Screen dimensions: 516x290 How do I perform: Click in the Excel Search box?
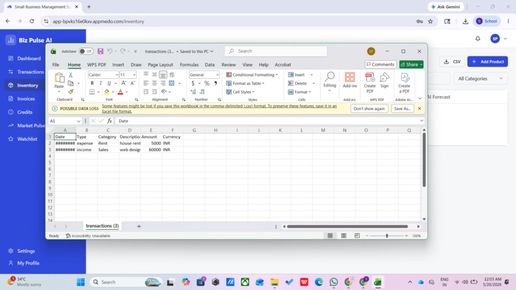pyautogui.click(x=276, y=51)
